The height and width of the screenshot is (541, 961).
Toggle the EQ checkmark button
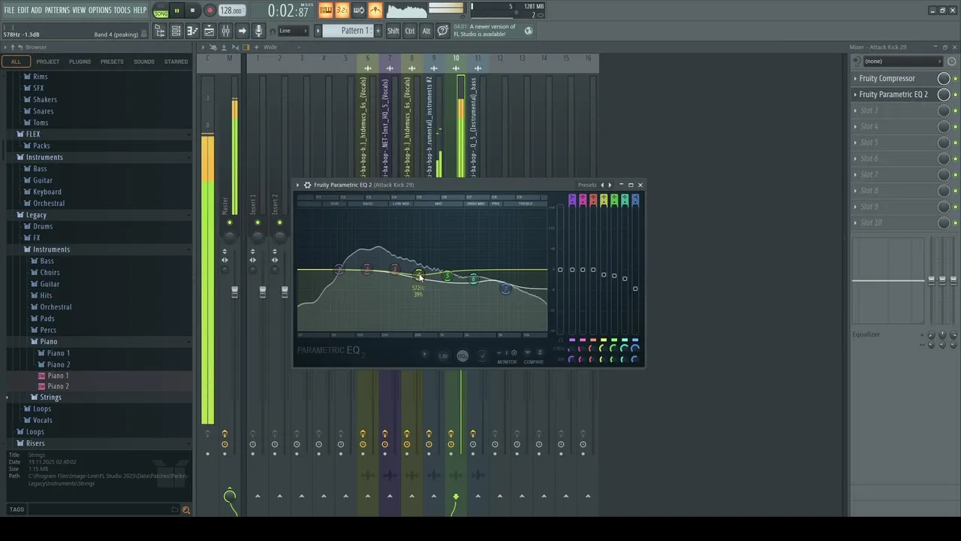(x=483, y=356)
